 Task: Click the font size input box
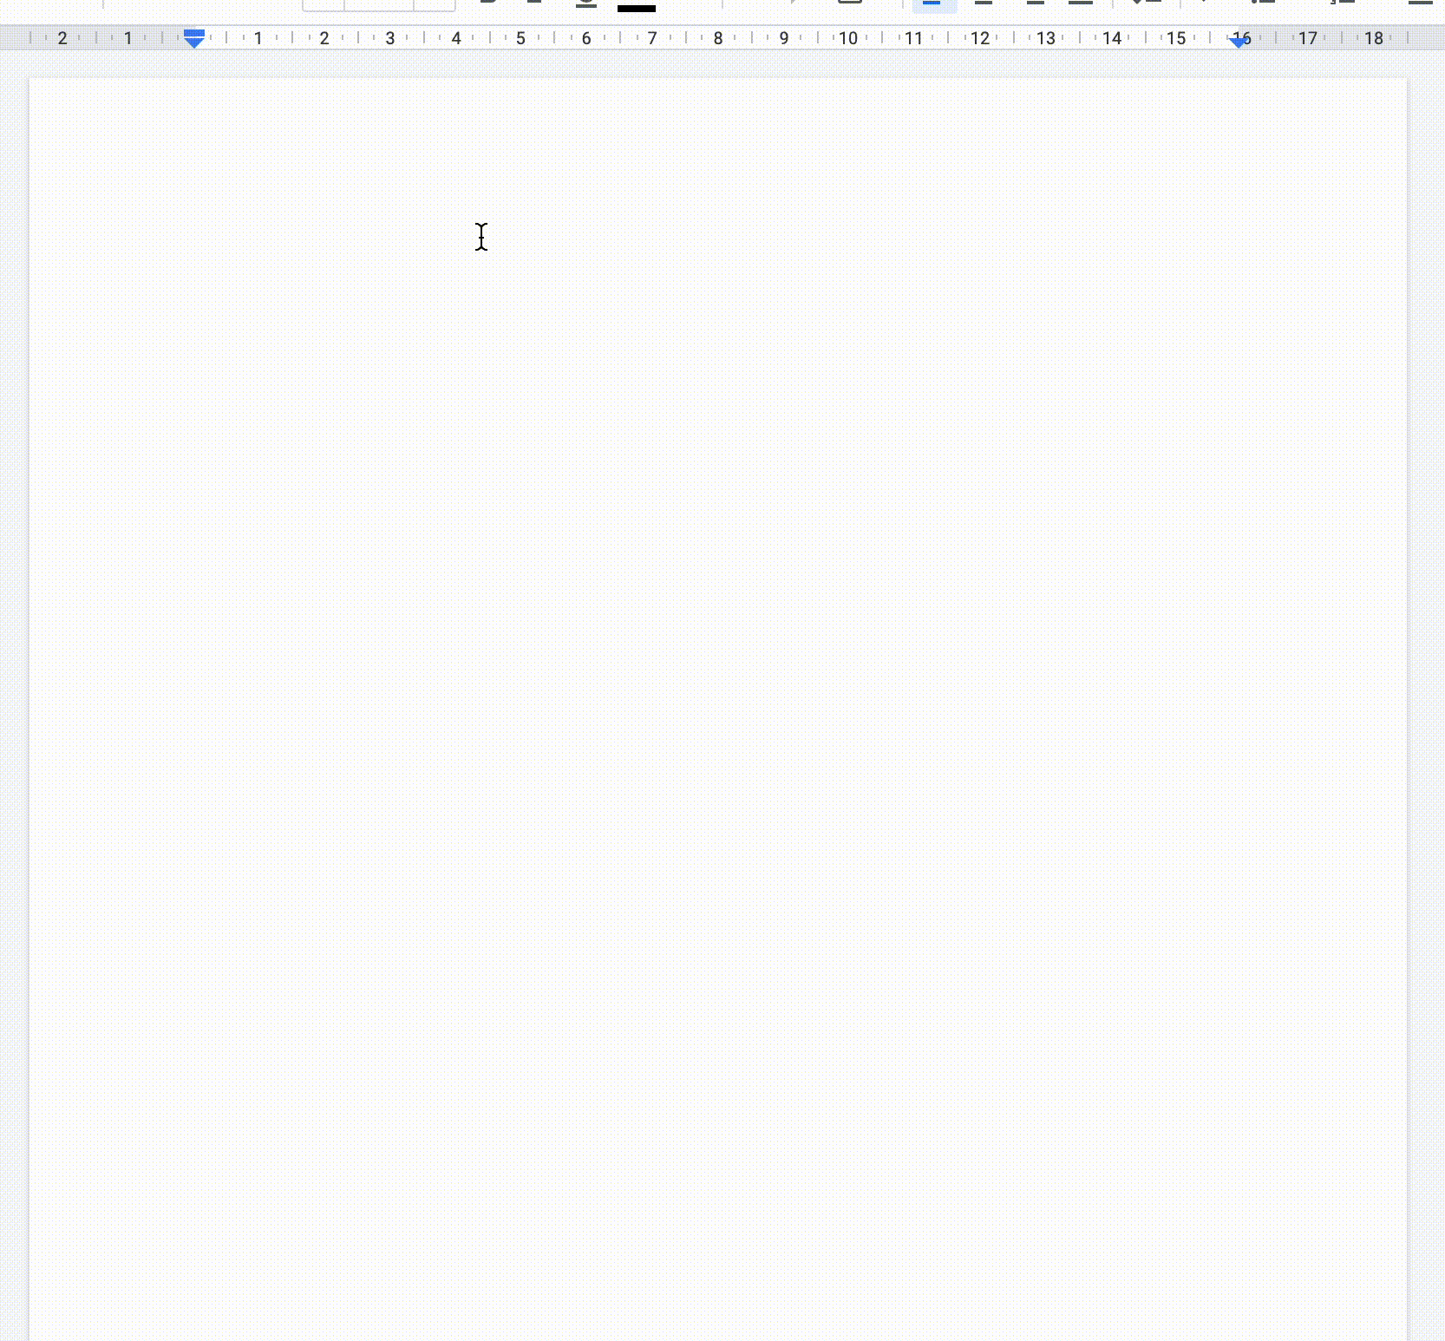tap(379, 4)
